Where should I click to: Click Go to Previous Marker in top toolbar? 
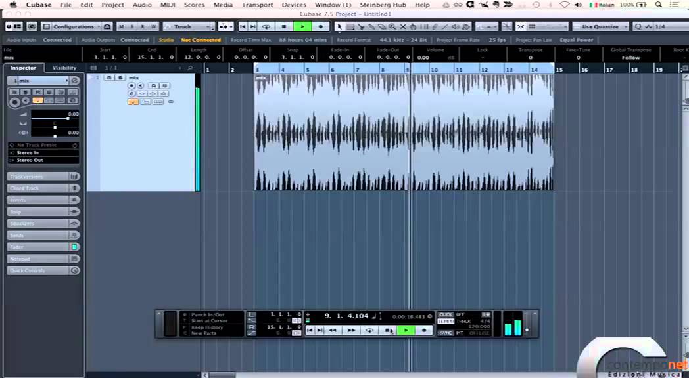pyautogui.click(x=243, y=27)
